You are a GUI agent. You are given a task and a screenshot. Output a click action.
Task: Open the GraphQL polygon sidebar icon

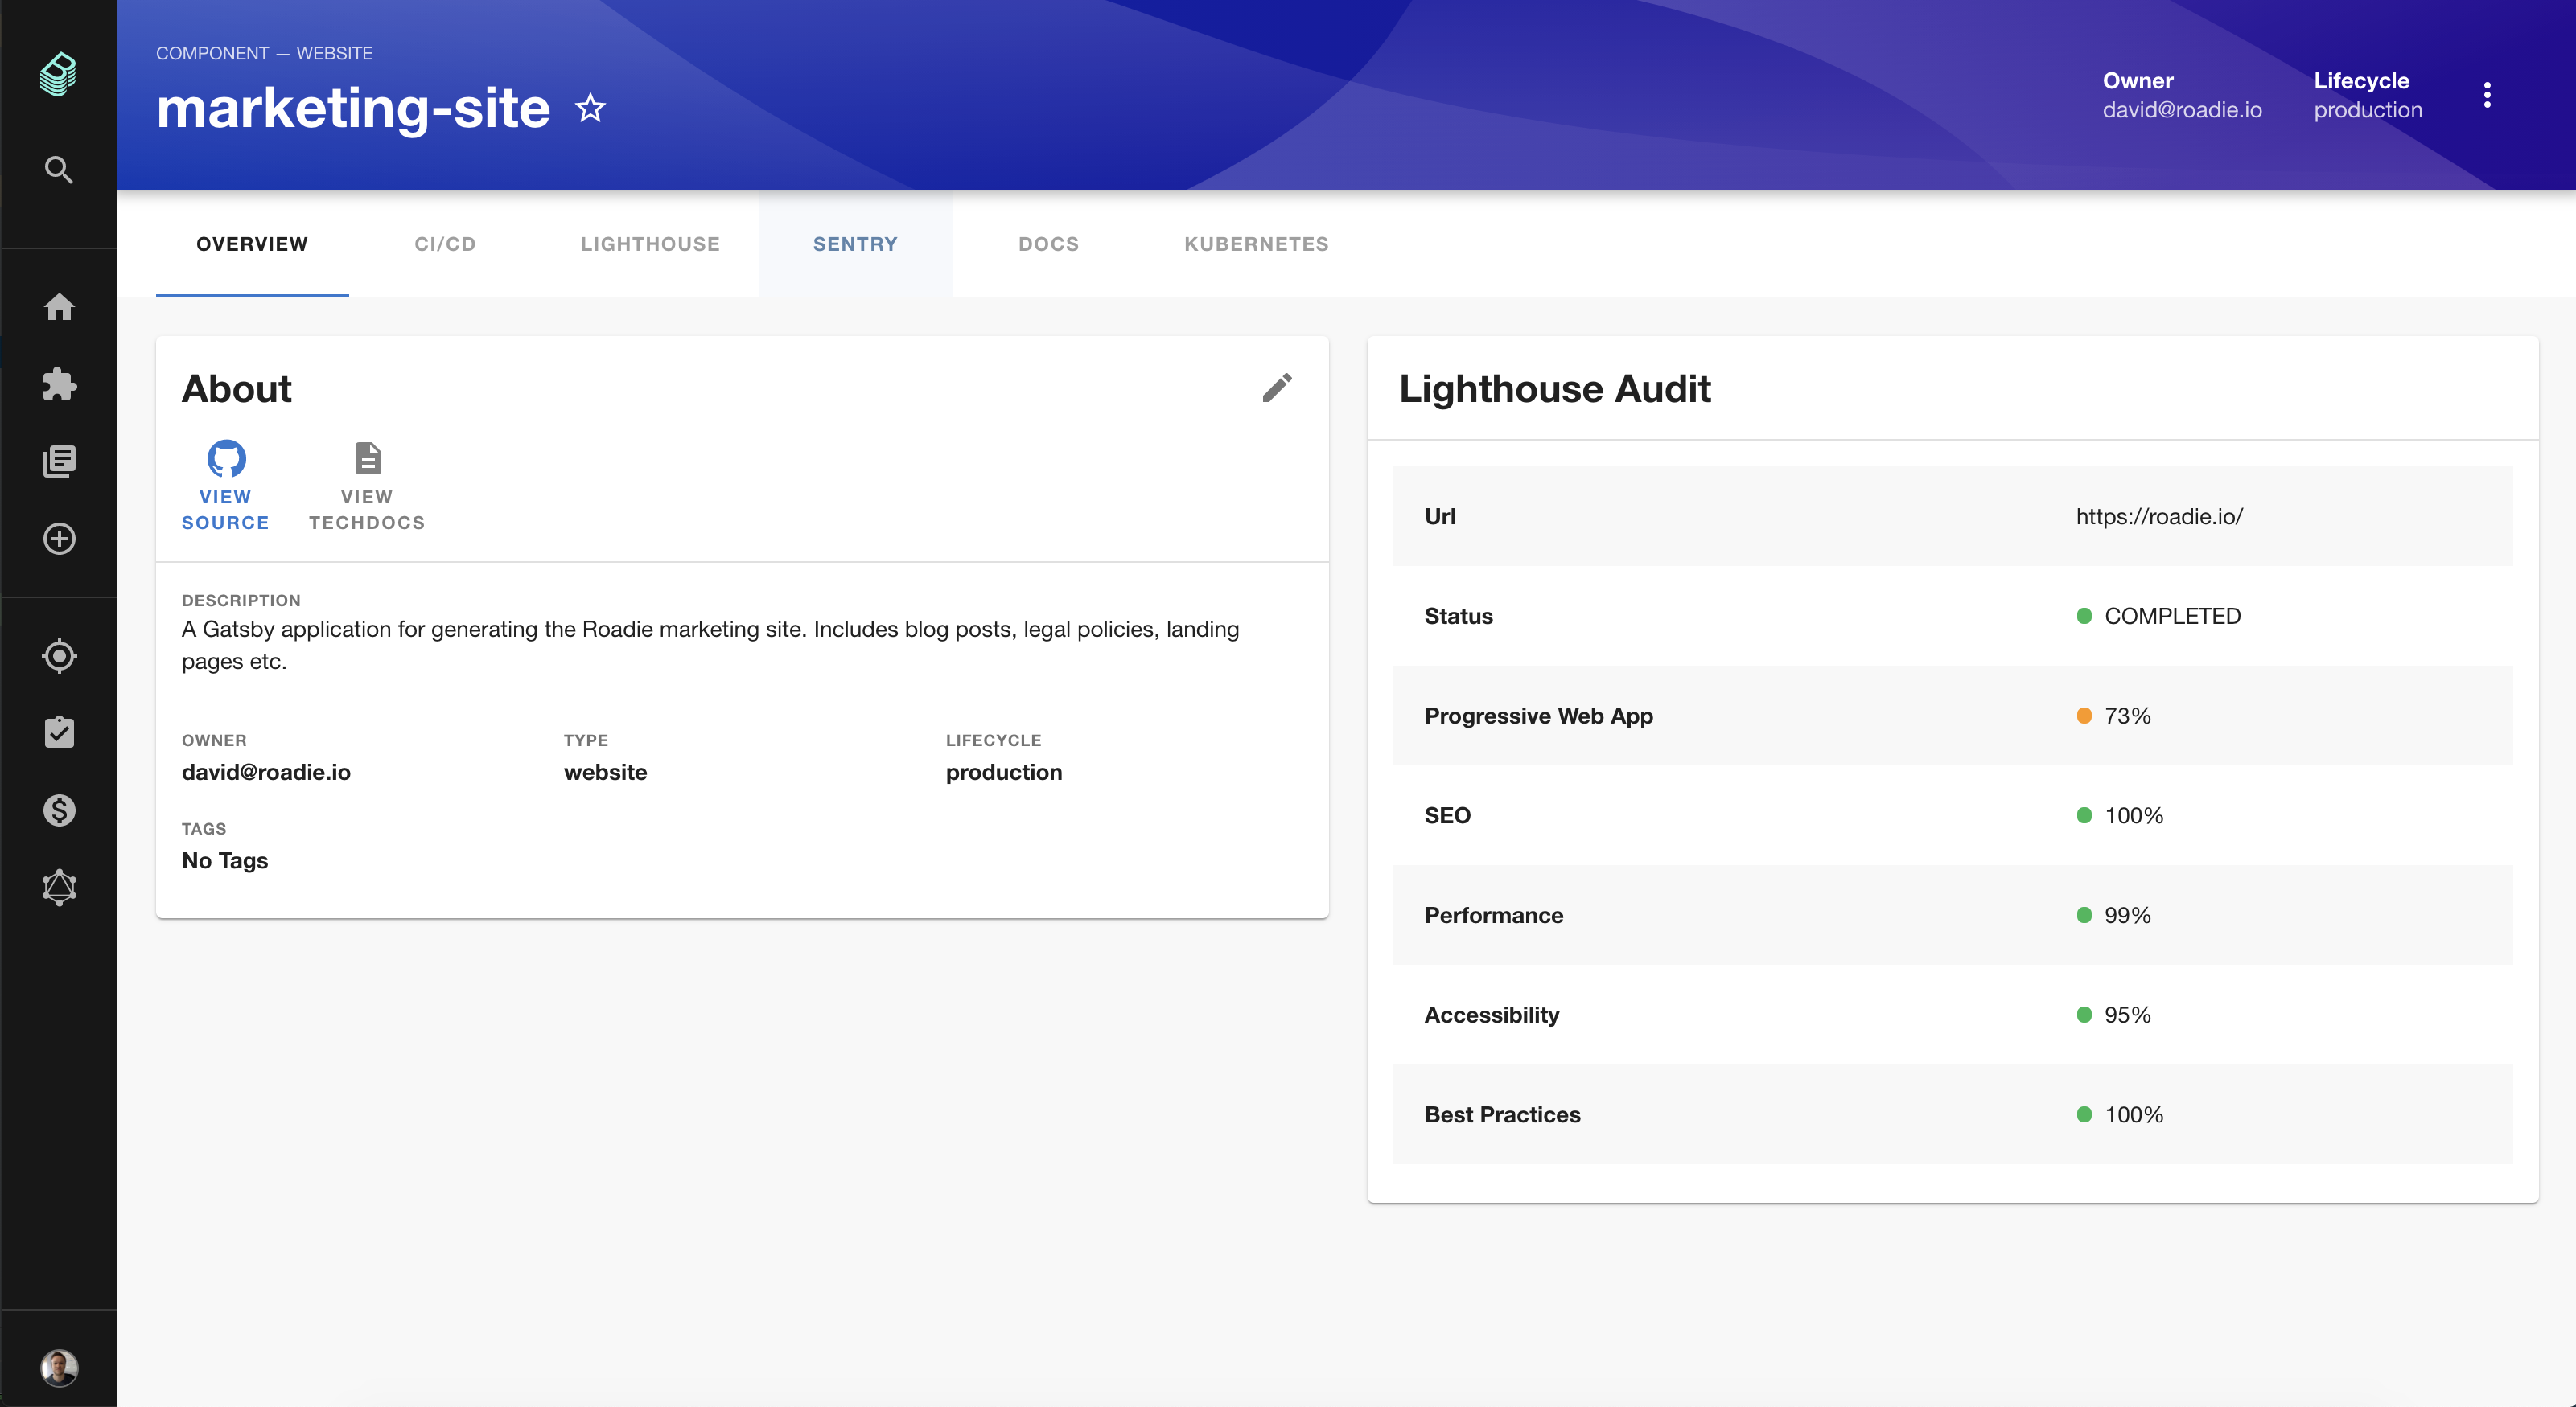[59, 888]
